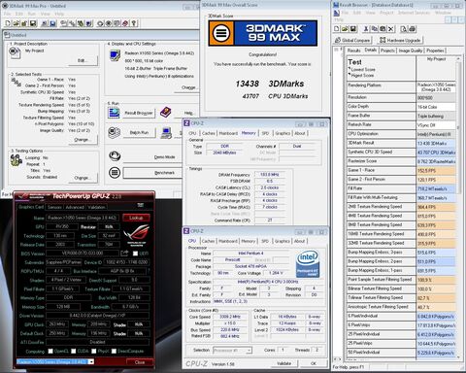This screenshot has width=466, height=373.
Task: Click the Intel Pentium 4 logo in CPU-Z
Action: 308,264
